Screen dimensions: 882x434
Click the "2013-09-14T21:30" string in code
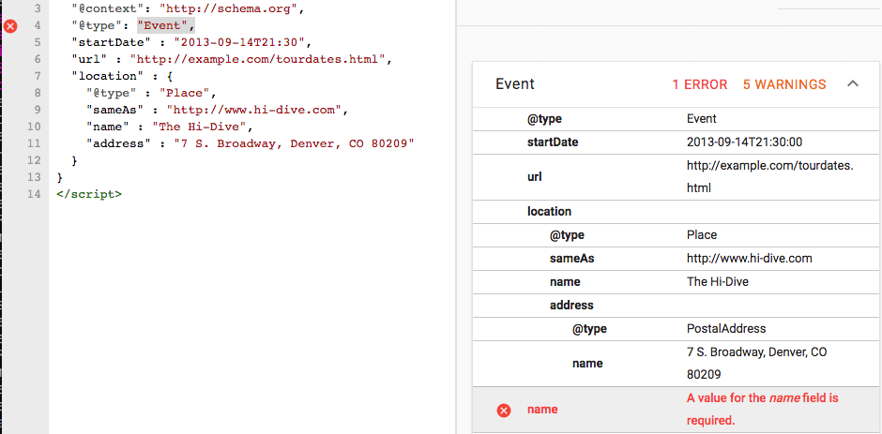[239, 42]
